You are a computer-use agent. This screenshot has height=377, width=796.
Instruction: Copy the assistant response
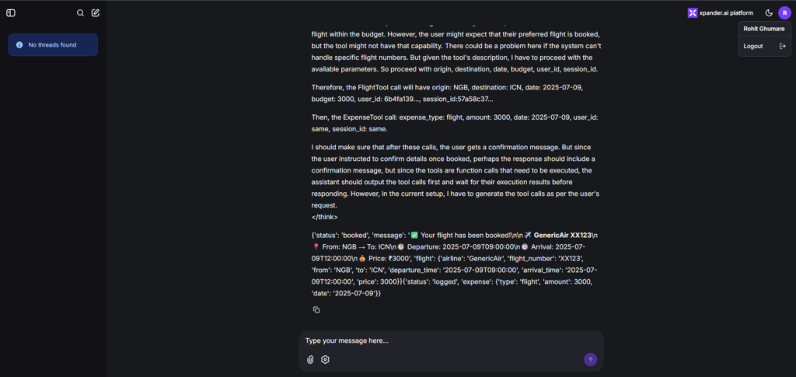[316, 309]
